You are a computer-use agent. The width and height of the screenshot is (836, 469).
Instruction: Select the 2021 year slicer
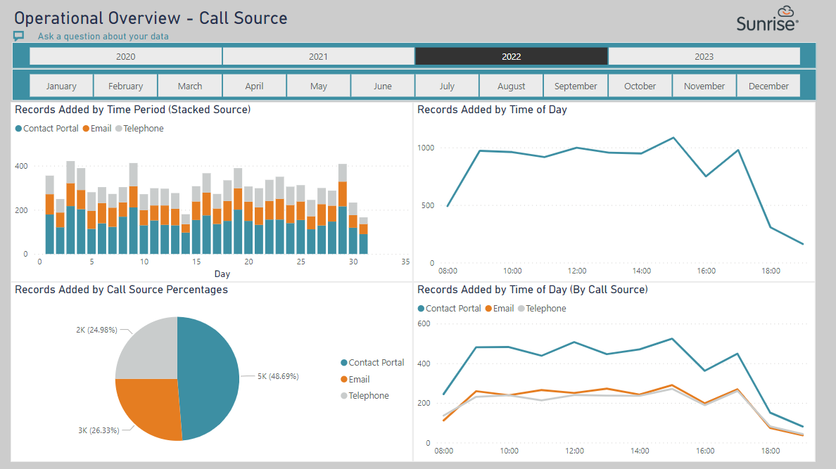tap(318, 56)
